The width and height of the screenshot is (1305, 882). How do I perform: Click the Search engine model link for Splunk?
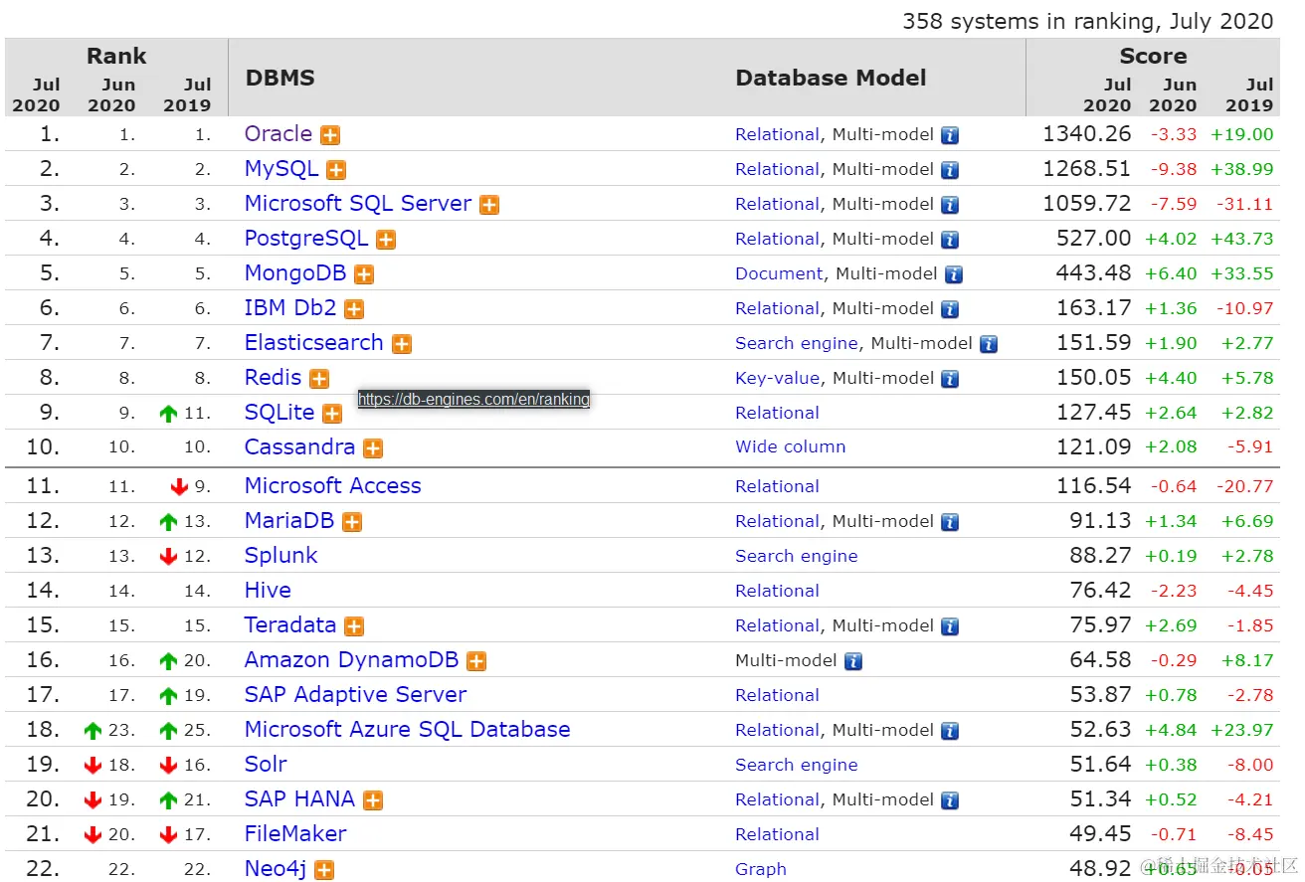coord(796,556)
